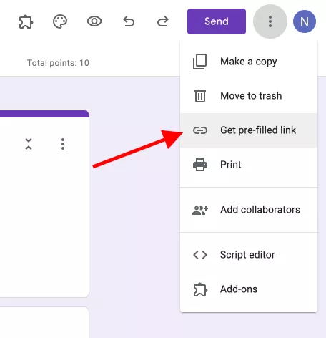The image size is (326, 338).
Task: Click the purple Send button
Action: coord(217,21)
